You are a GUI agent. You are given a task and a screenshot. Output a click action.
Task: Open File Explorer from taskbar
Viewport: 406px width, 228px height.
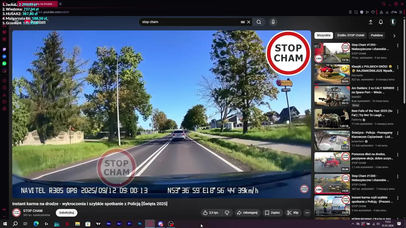click(x=77, y=224)
